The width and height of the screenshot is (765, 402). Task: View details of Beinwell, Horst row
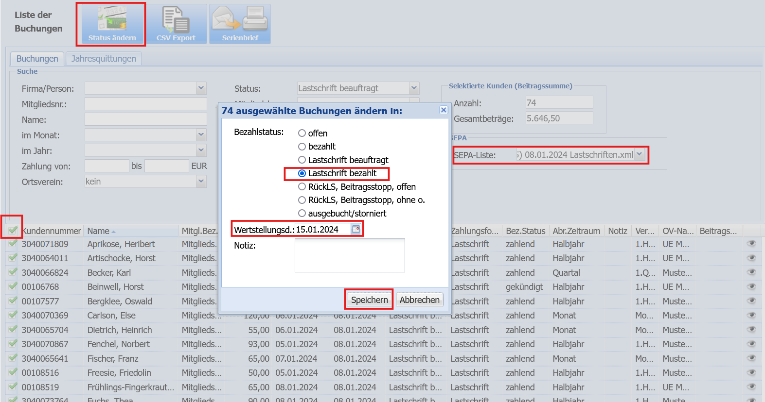coord(751,286)
